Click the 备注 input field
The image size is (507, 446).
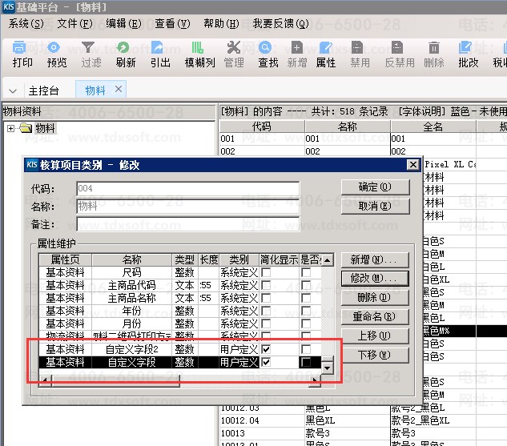point(187,224)
